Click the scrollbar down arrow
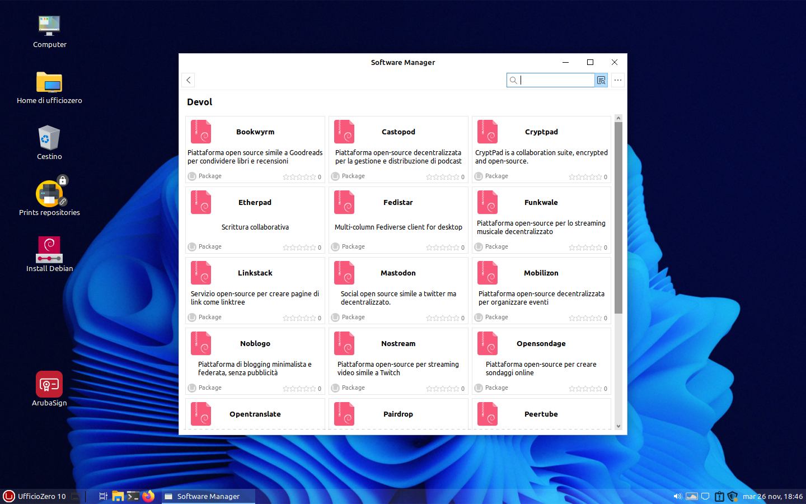 click(618, 426)
